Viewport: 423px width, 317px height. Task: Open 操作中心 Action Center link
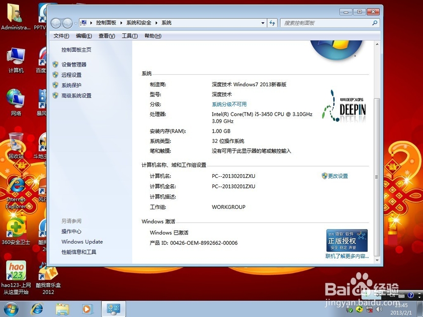pyautogui.click(x=71, y=231)
